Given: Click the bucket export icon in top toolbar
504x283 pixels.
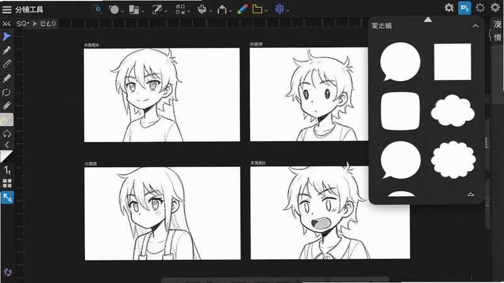Looking at the screenshot, I should pos(222,9).
